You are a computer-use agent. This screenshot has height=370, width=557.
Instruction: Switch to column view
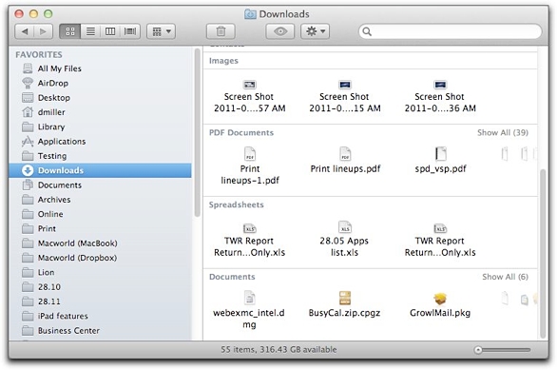(x=110, y=31)
